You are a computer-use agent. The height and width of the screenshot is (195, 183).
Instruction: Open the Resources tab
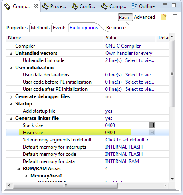click(117, 28)
